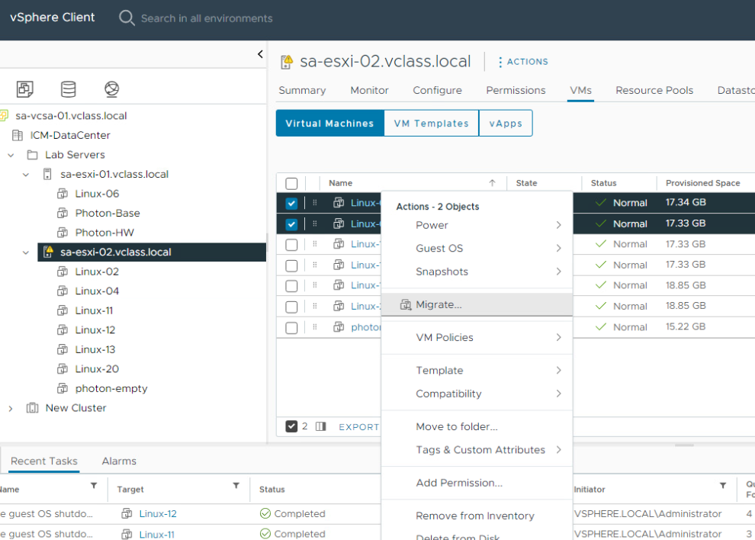Open the Storage inventory icon
Image resolution: width=755 pixels, height=540 pixels.
pos(69,89)
